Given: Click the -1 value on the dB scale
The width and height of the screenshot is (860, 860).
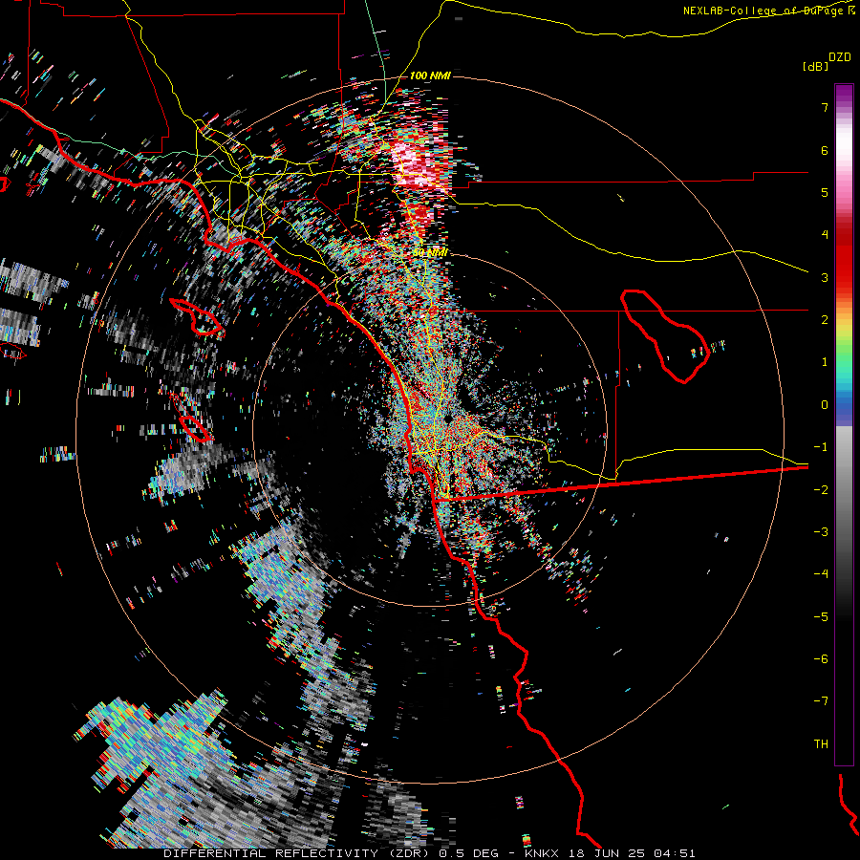Looking at the screenshot, I should [x=821, y=447].
